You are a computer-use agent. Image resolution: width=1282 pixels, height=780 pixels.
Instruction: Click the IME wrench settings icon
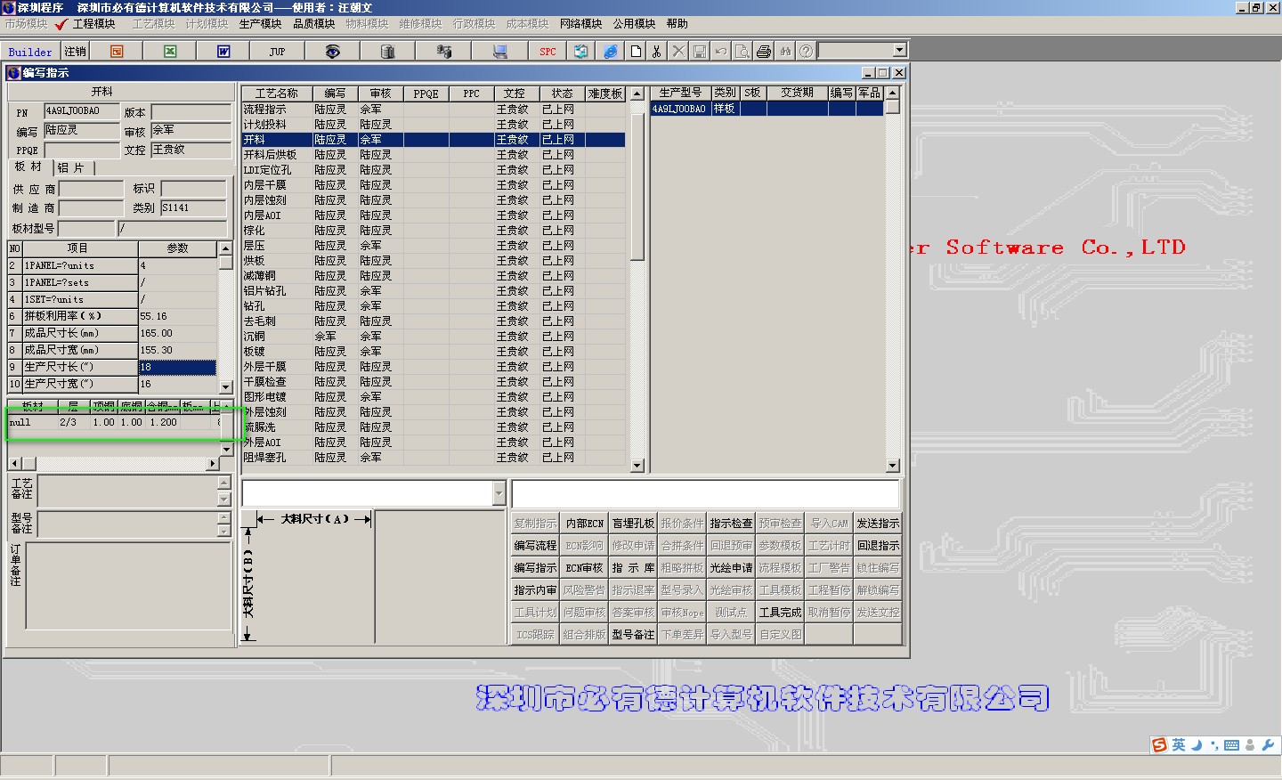(x=1268, y=745)
